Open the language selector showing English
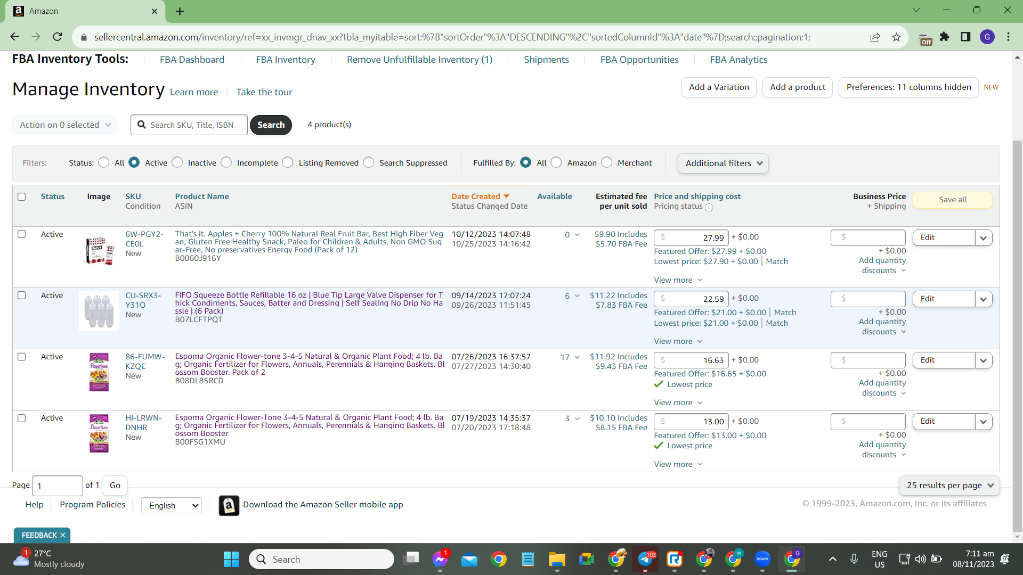 (x=172, y=505)
